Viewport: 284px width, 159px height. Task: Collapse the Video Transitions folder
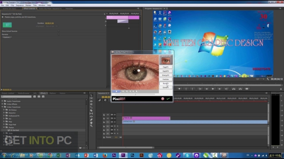(2, 107)
